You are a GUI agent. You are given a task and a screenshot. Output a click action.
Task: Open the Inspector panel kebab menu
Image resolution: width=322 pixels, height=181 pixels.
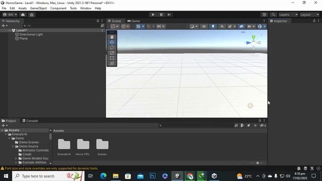(x=318, y=21)
